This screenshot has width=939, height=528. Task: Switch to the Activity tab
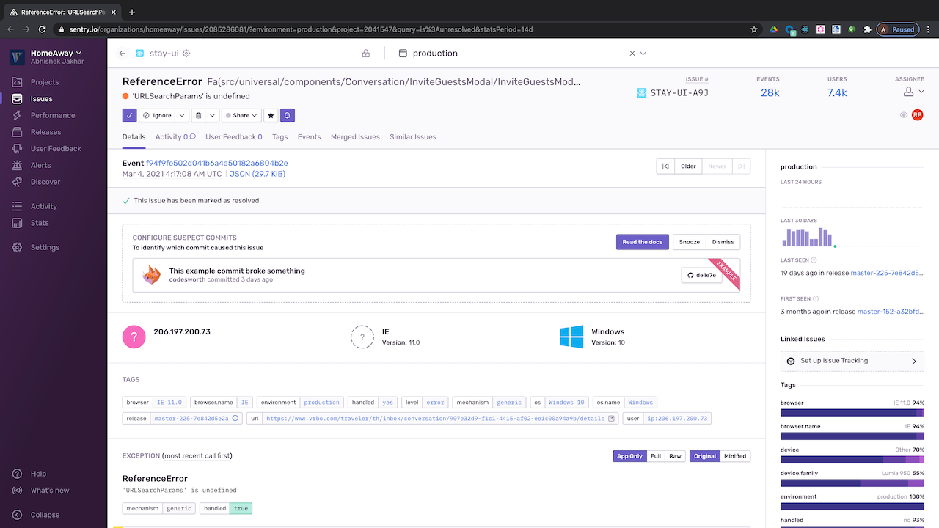pos(175,137)
